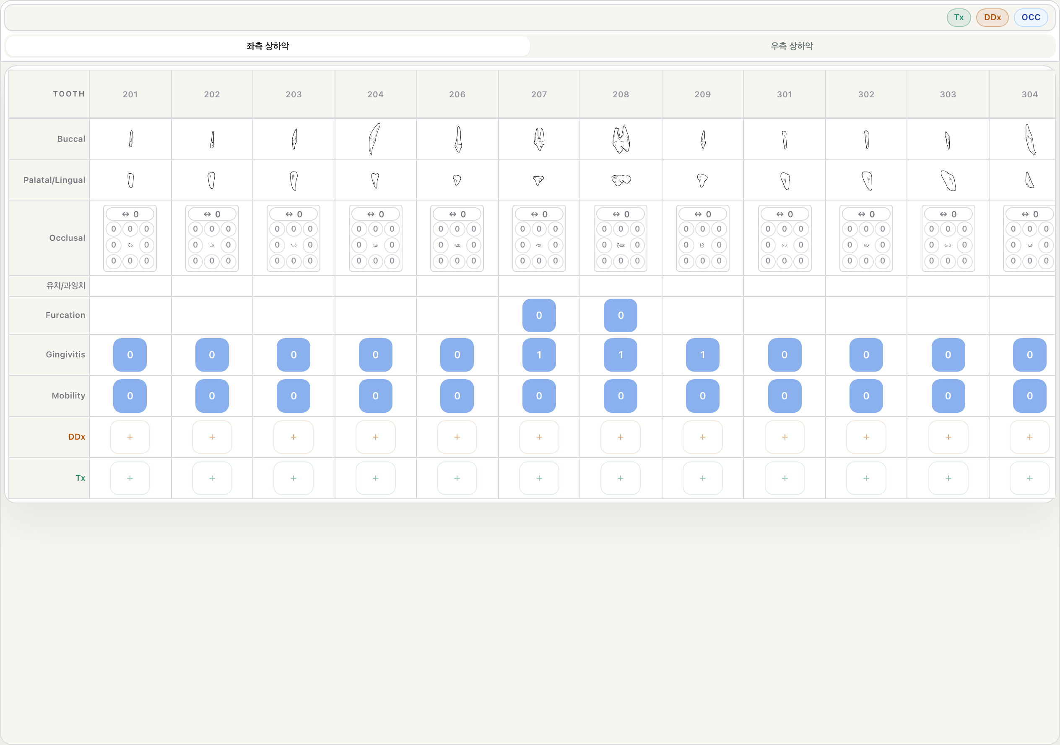Click bottom-right occlusal circle of tooth 203

click(310, 261)
